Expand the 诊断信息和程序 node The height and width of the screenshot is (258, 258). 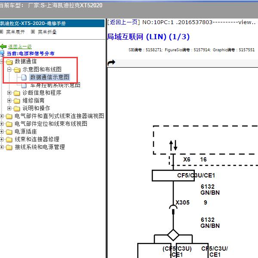click(9, 93)
